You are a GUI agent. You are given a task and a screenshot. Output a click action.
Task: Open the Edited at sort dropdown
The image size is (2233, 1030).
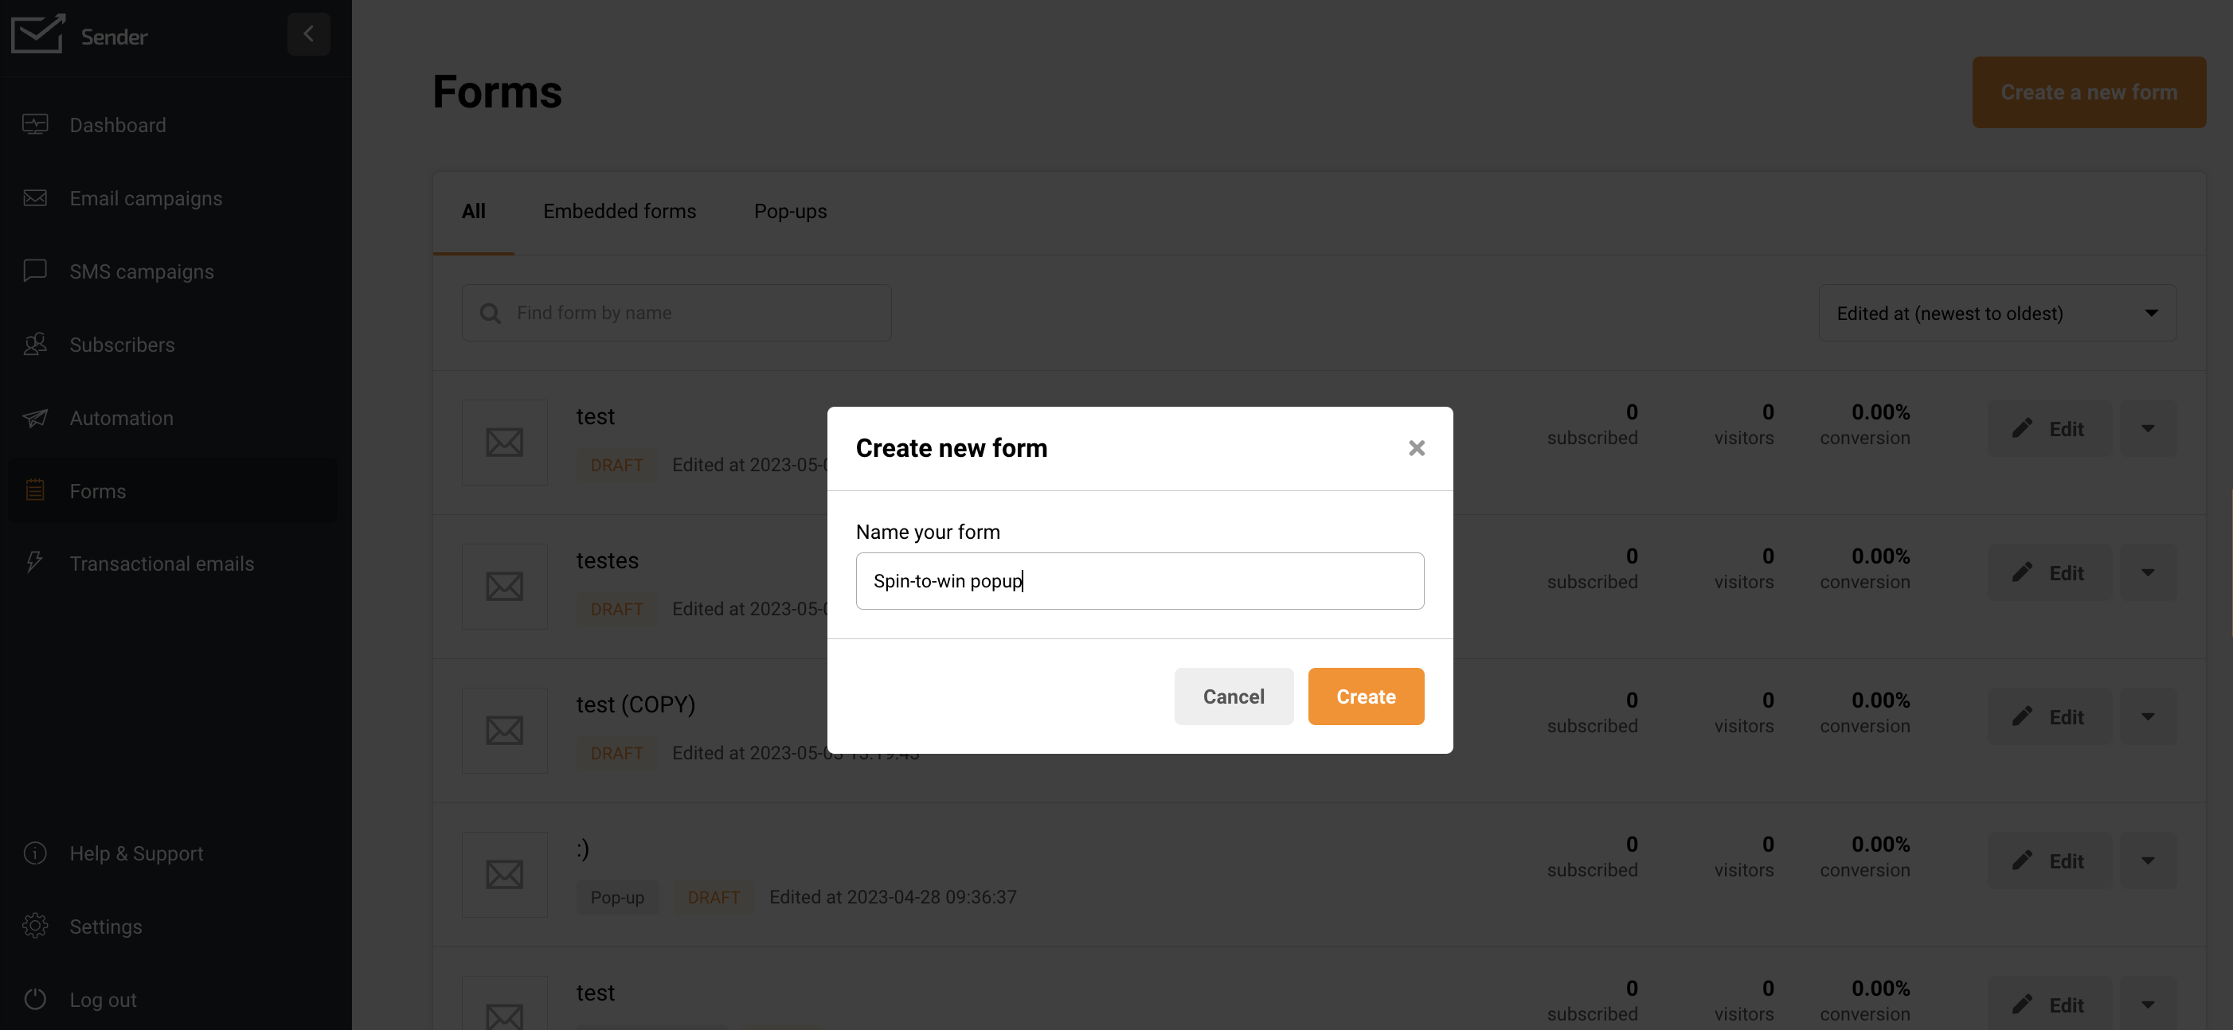click(x=1997, y=313)
